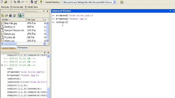Select Winter.jpg in file list
The image size is (175, 98).
pyautogui.click(x=9, y=41)
